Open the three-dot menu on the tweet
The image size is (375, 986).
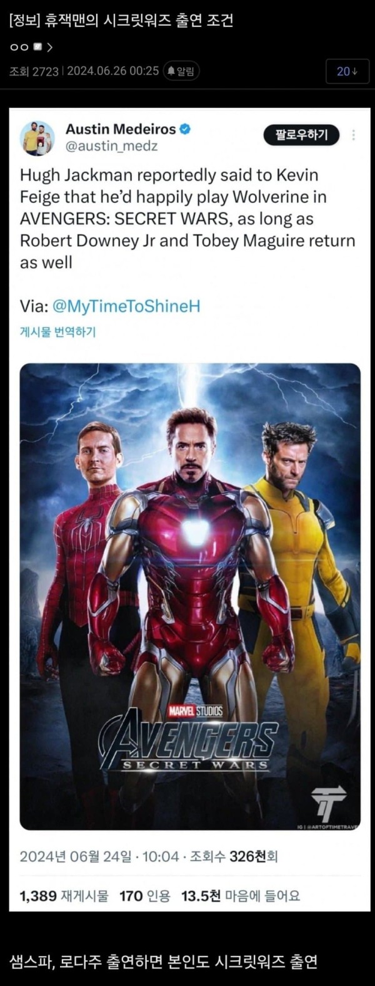354,135
